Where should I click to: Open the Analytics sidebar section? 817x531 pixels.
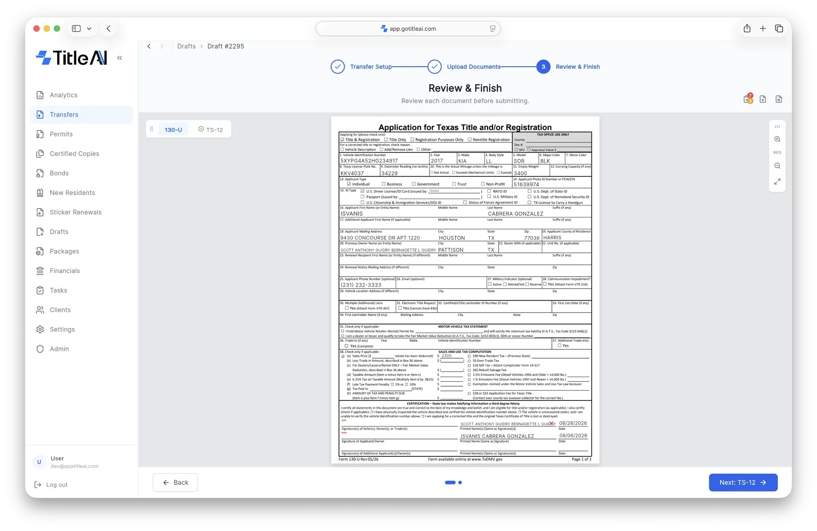82,95
